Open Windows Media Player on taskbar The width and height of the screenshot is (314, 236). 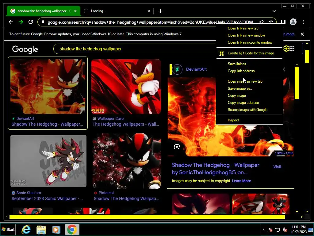56,230
